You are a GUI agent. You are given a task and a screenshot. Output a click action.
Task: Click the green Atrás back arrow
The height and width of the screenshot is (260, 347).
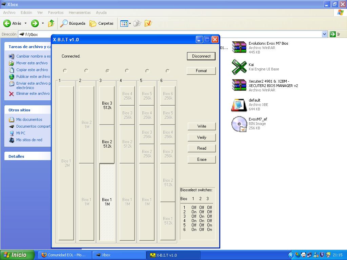tap(7, 23)
